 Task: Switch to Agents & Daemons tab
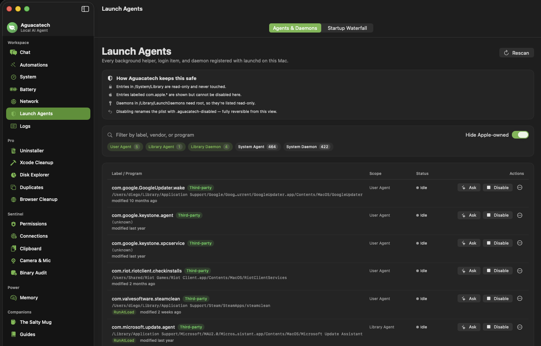pyautogui.click(x=295, y=28)
